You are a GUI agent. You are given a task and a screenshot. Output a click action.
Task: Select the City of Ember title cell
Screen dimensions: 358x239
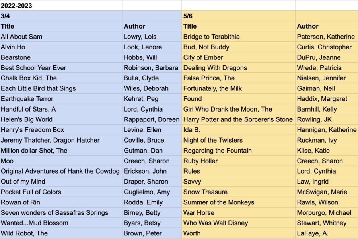tap(238, 57)
